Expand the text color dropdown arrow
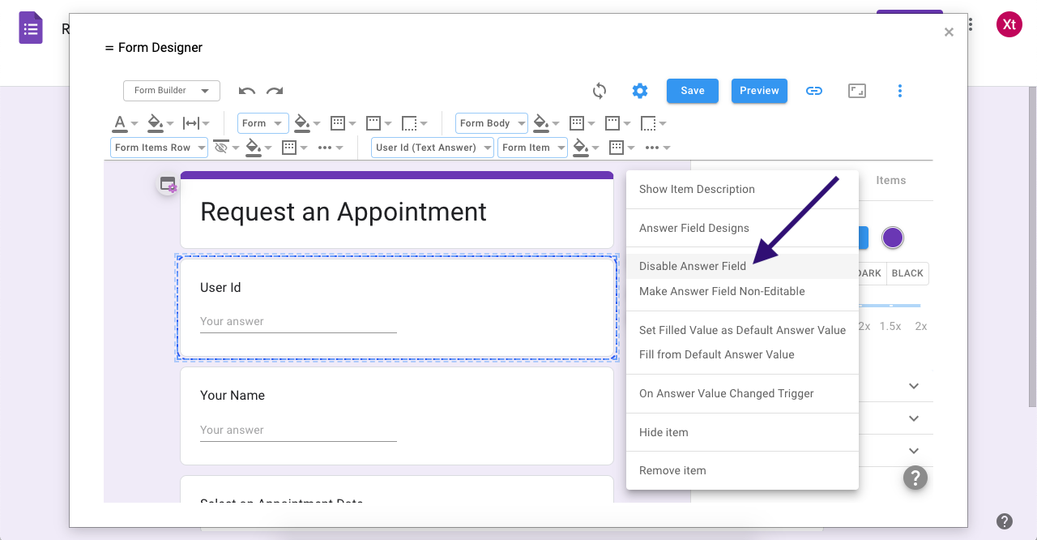Screen dimensions: 1037x540 134,124
